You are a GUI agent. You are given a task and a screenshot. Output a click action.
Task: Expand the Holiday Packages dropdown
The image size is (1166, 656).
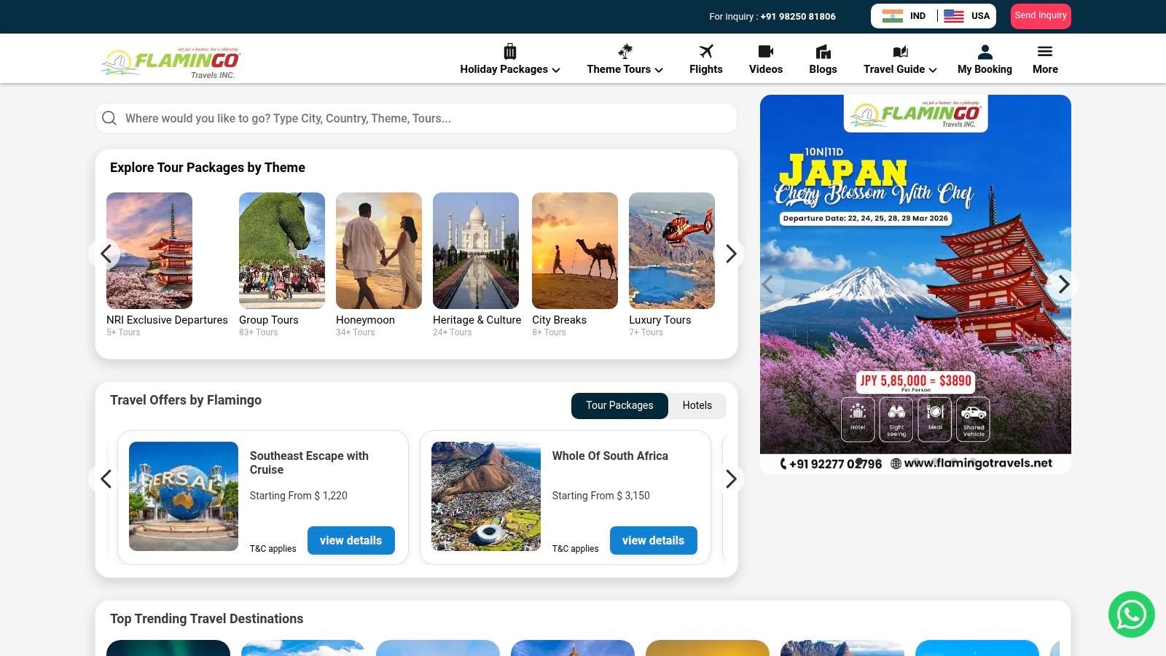(x=509, y=69)
